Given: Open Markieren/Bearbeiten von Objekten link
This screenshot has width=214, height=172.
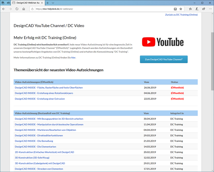Looking at the screenshot, I should click(x=45, y=130).
